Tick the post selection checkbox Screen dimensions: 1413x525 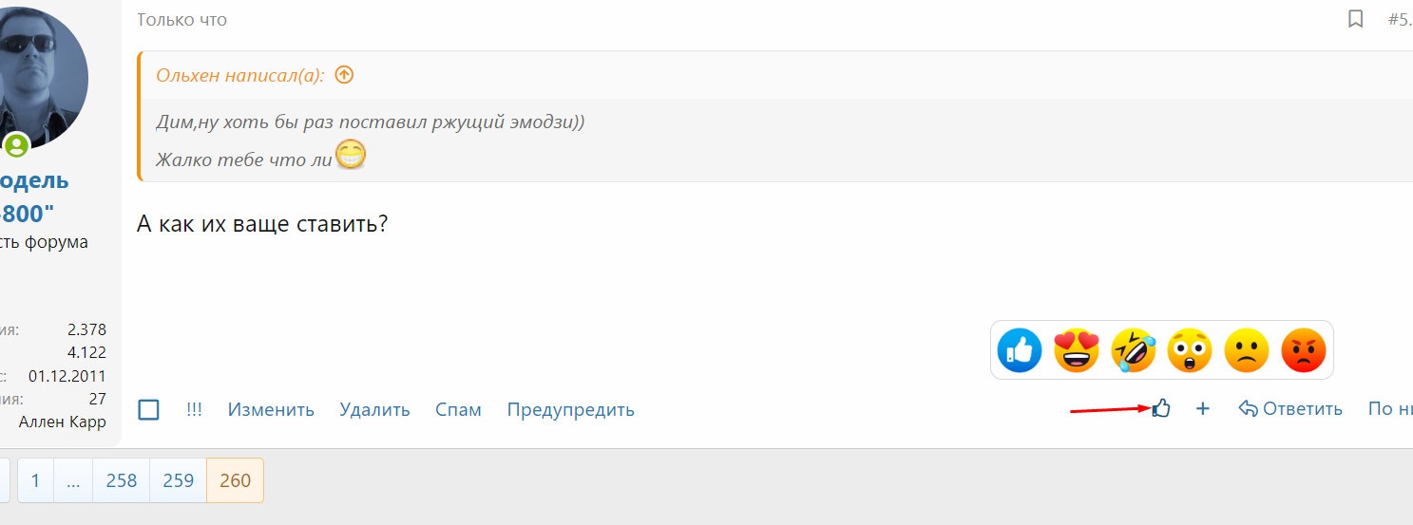[148, 410]
